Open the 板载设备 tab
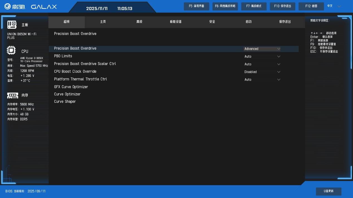Viewport: 353px width, 198px height. [x=176, y=22]
